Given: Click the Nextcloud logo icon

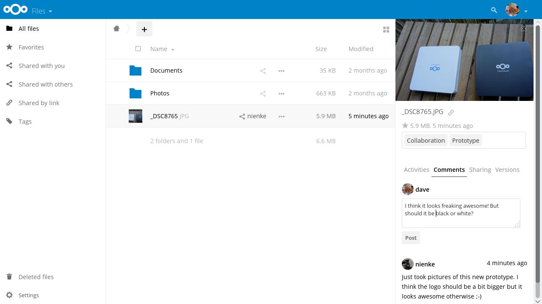Looking at the screenshot, I should tap(16, 9).
